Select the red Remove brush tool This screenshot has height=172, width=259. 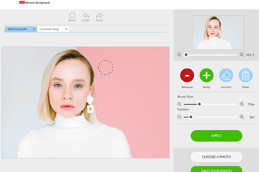(x=187, y=76)
